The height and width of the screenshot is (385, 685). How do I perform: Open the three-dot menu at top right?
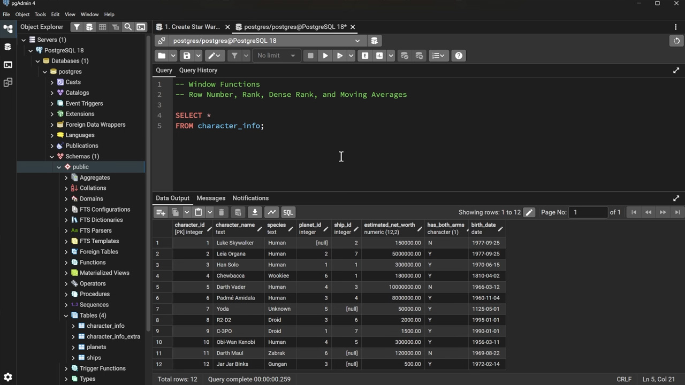pos(675,27)
